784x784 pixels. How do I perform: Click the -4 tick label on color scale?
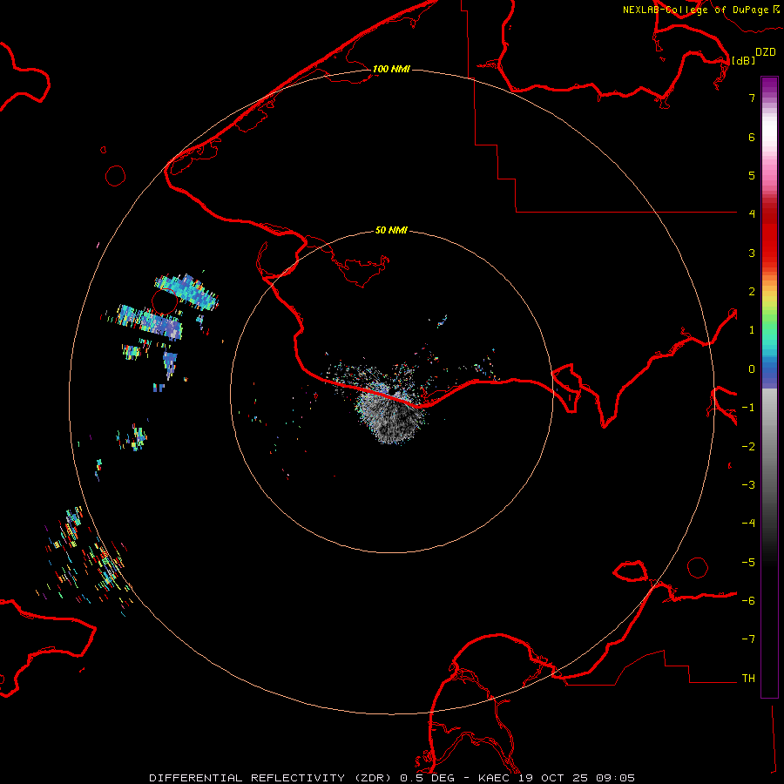coord(748,523)
